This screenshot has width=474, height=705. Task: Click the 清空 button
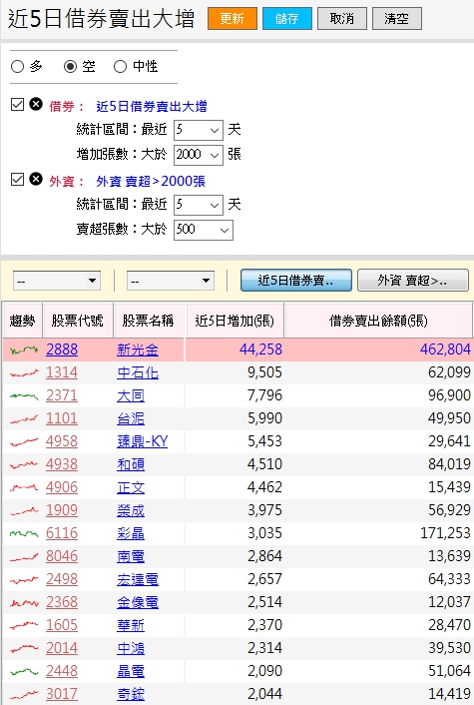(397, 18)
